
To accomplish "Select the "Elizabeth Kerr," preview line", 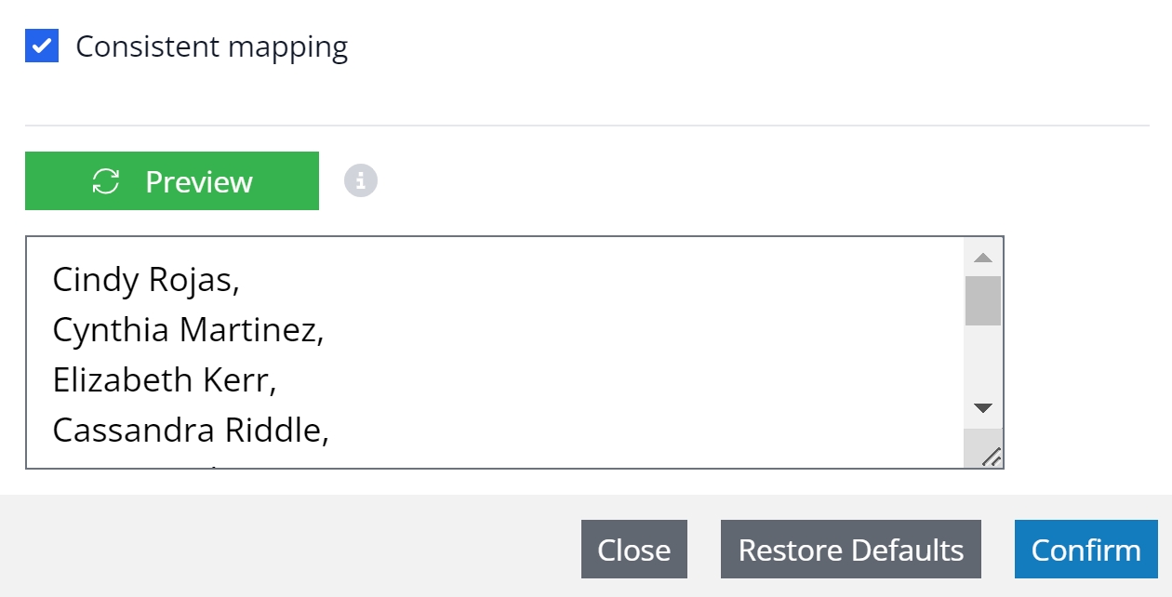I will pyautogui.click(x=165, y=379).
